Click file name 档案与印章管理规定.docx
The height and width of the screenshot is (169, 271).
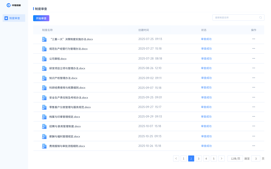65,117
